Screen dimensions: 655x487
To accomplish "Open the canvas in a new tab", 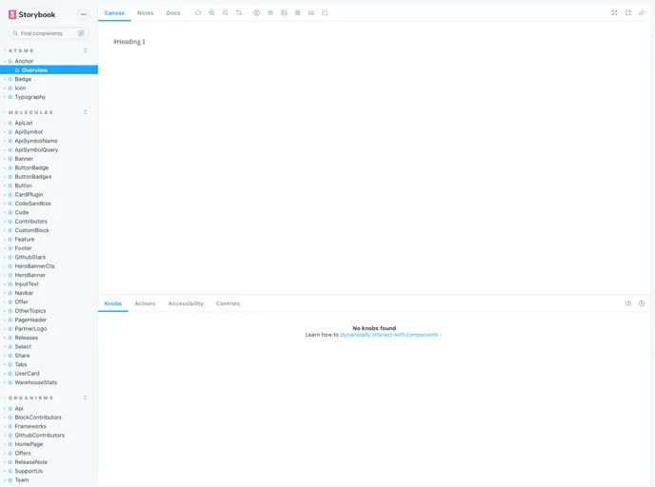I will pos(627,13).
